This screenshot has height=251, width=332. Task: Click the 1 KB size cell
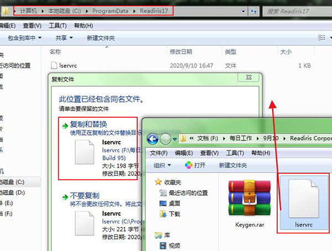tap(304, 66)
